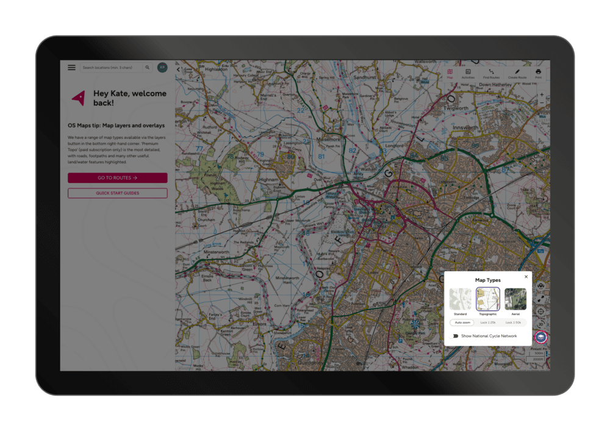Click the location marker icon on right sidebar
The image size is (610, 431).
pos(541,285)
